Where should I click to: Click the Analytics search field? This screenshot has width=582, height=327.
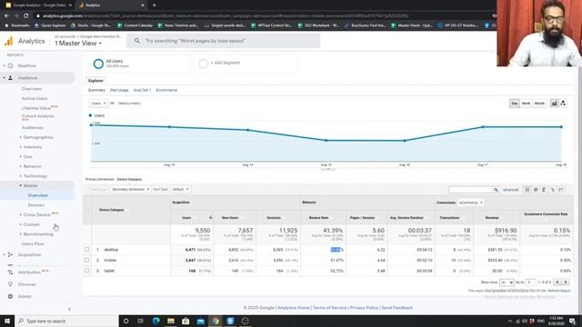coord(223,41)
